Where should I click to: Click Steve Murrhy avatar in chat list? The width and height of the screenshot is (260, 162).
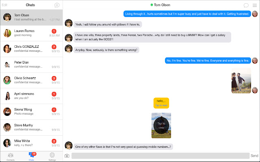[x=7, y=127]
